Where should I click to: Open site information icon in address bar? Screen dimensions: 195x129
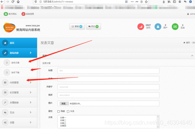click(x=40, y=2)
